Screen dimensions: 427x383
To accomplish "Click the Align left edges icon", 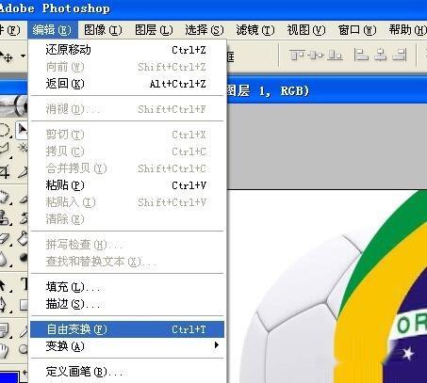I will [x=361, y=55].
